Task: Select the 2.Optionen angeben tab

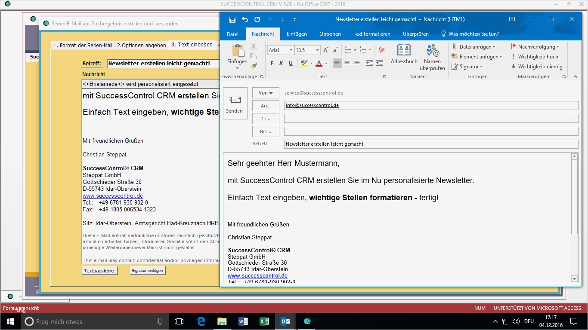Action: tap(141, 45)
